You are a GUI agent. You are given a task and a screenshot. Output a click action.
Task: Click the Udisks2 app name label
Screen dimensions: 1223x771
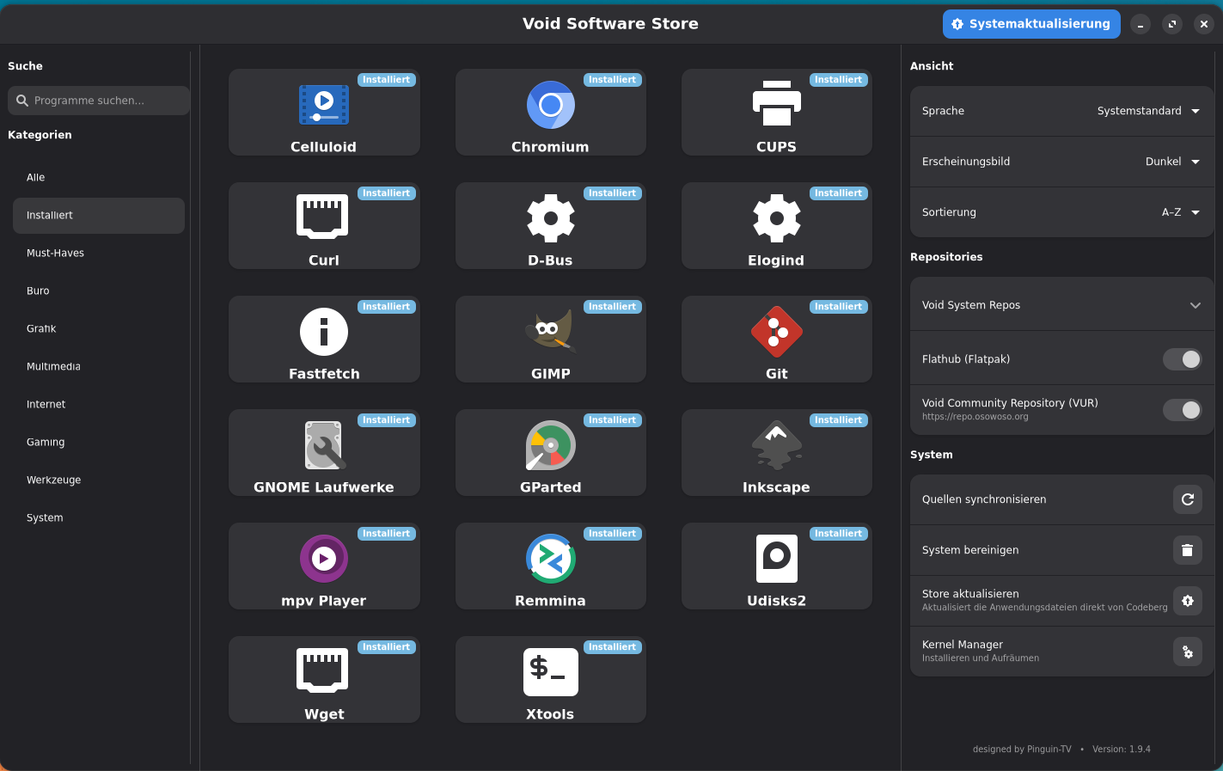pyautogui.click(x=776, y=601)
